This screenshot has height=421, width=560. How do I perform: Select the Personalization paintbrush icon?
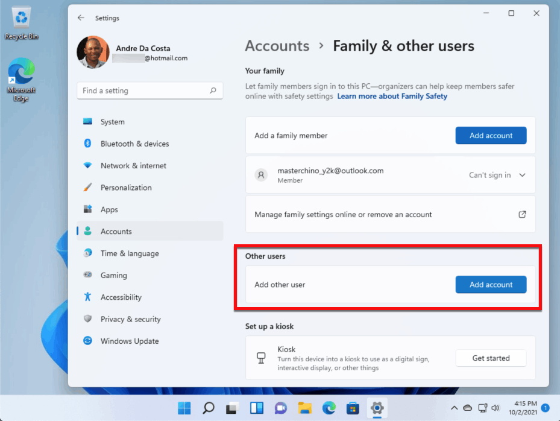(x=88, y=188)
